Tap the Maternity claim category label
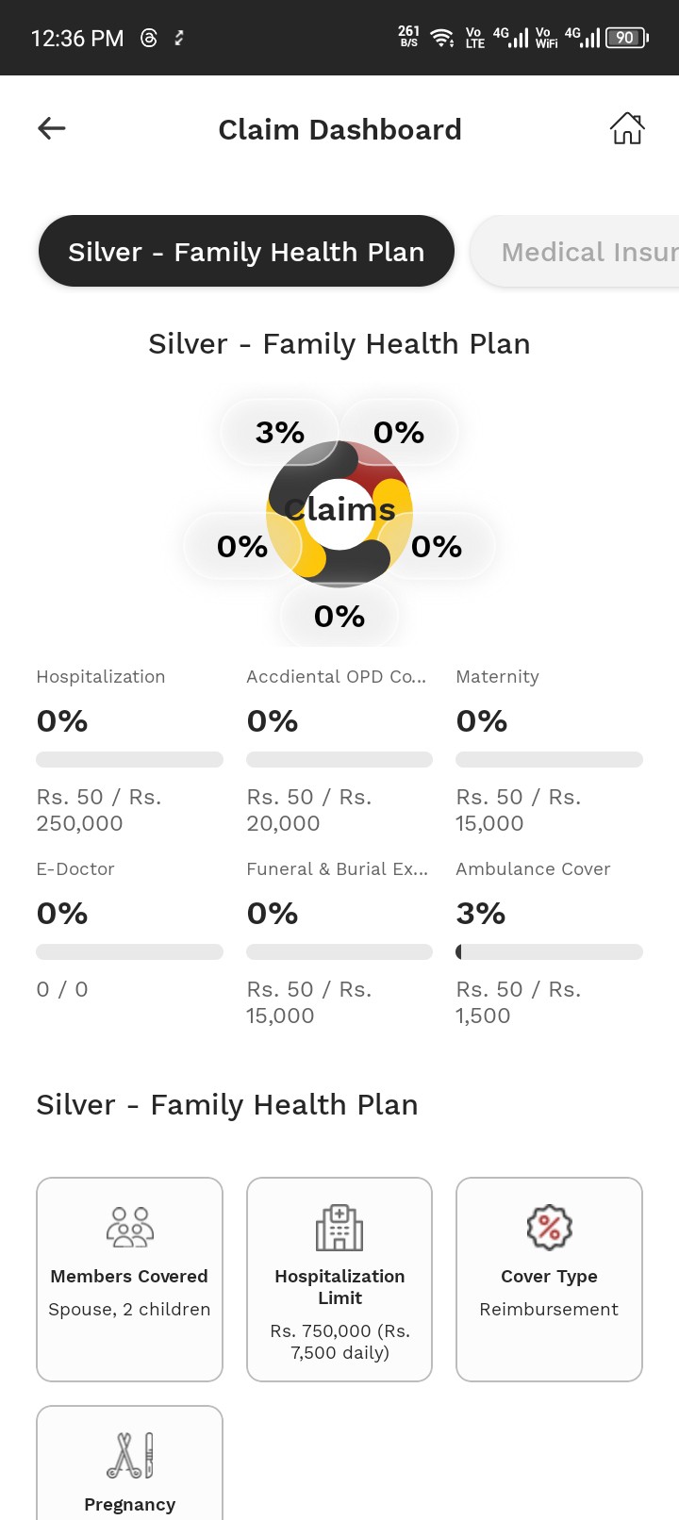679x1520 pixels. click(497, 677)
